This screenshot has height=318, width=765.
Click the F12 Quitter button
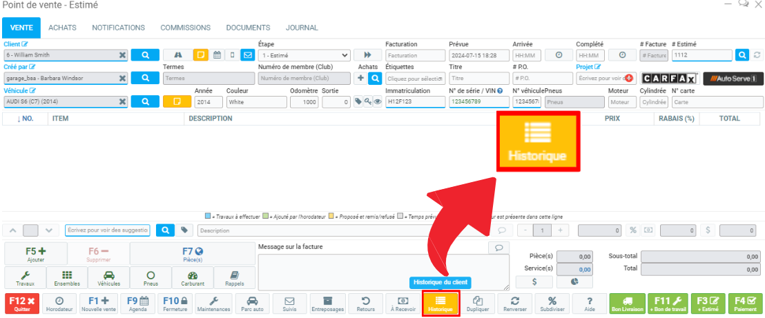(22, 304)
